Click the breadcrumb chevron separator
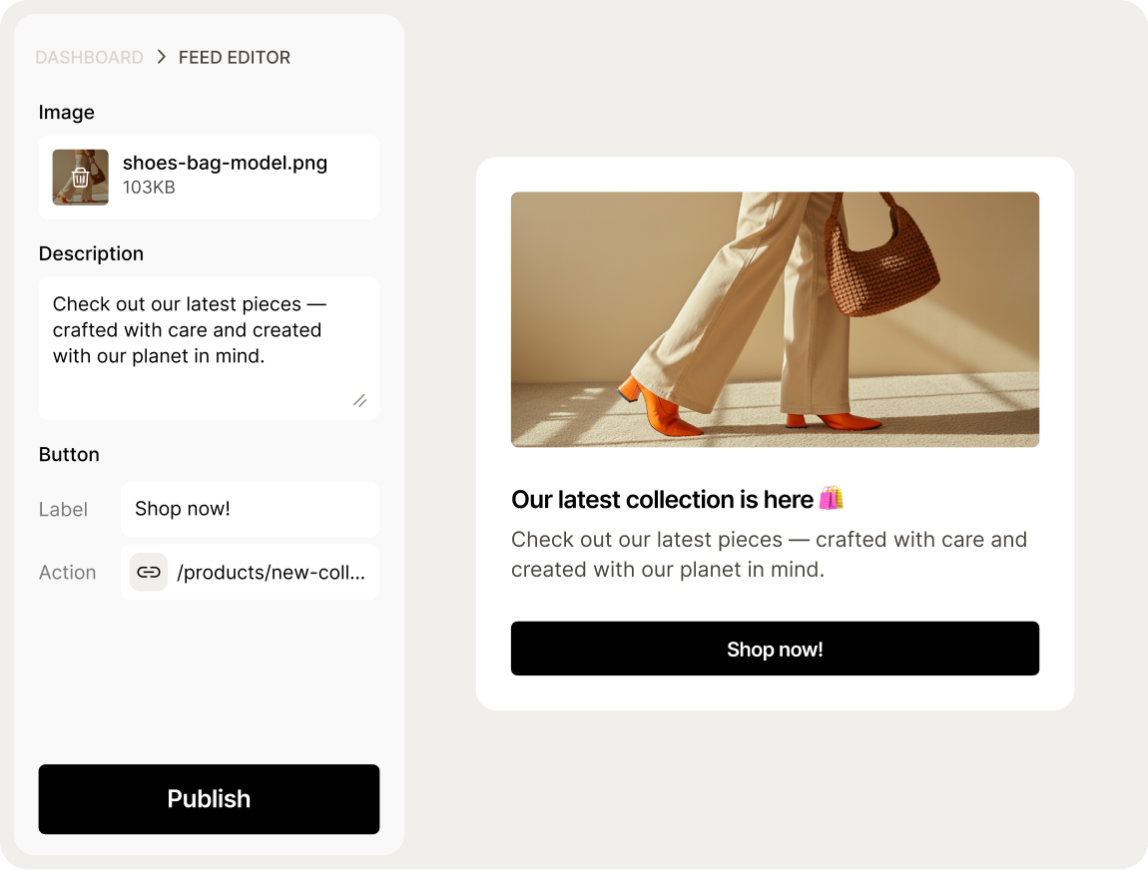1148x870 pixels. click(162, 58)
